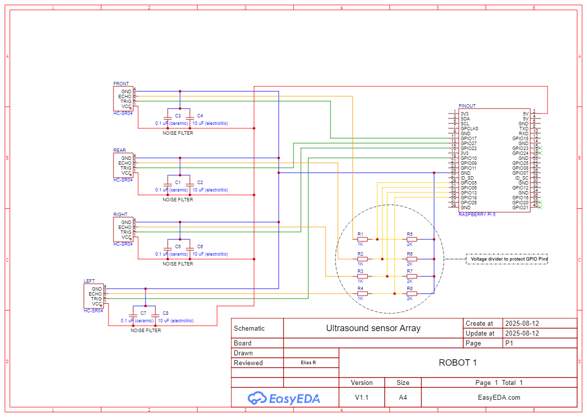Select resistor R1 symbol
587x417 pixels.
tap(362, 239)
